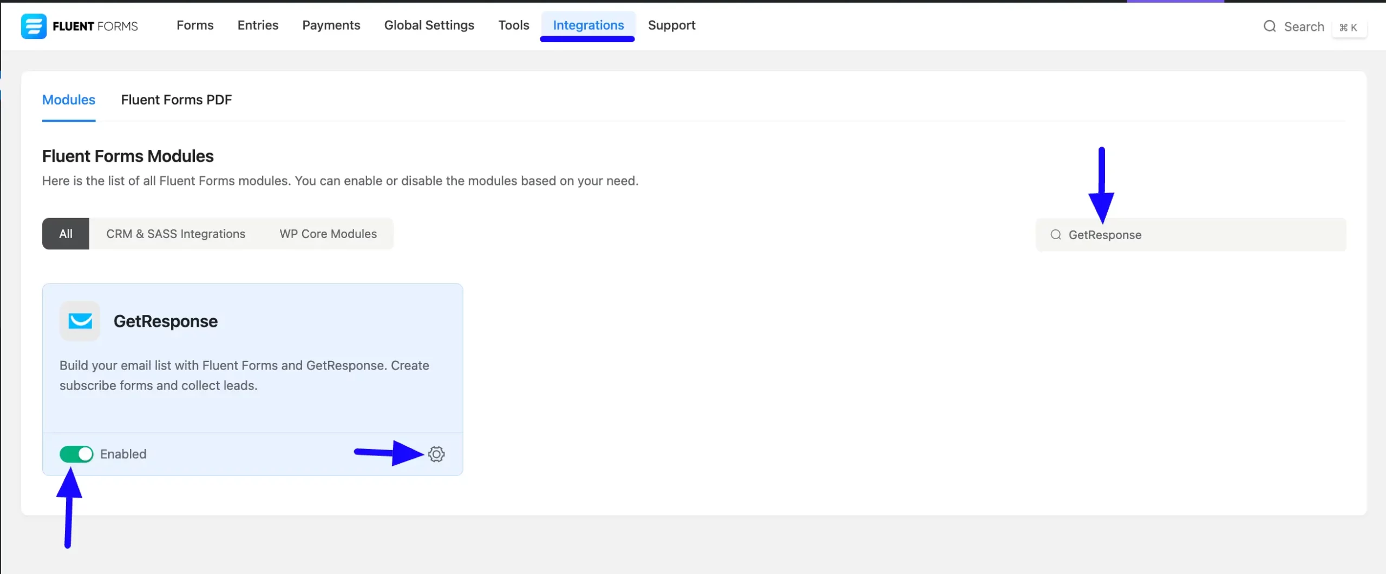The image size is (1386, 574).
Task: Switch to Fluent Forms PDF tab
Action: coord(176,100)
